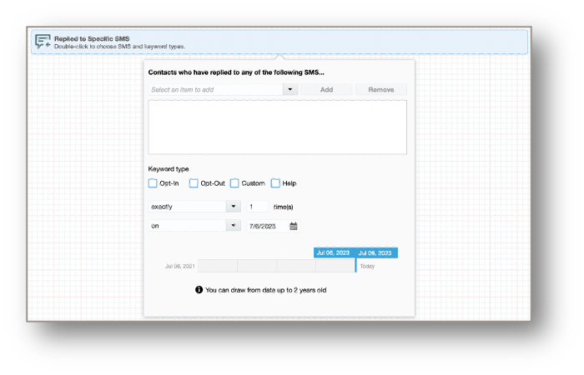Toggle the Opt-Out keyword checkbox
Screen dimensions: 584x375
coord(194,183)
